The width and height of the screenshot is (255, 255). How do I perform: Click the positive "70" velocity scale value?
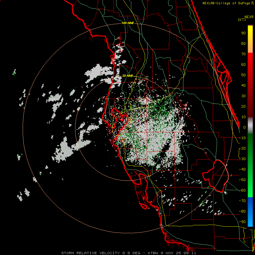tap(243, 54)
